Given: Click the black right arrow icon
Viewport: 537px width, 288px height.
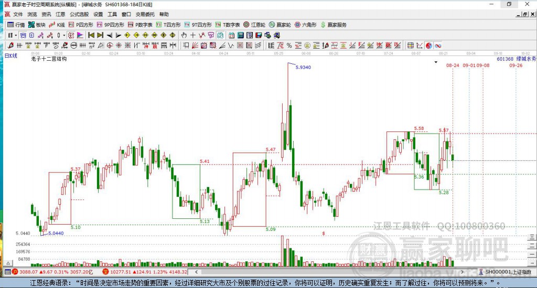Looking at the screenshot, I should (118, 35).
